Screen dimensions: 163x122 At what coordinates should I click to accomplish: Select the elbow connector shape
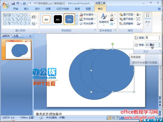13,19
